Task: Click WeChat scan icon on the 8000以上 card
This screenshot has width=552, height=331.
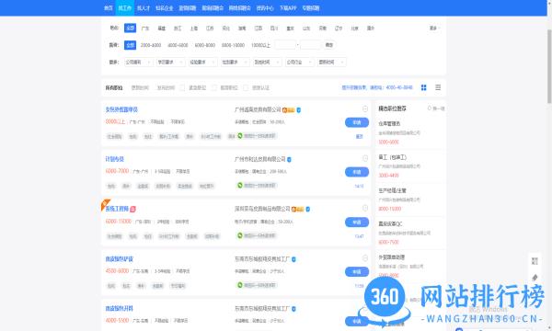Action: [x=240, y=136]
